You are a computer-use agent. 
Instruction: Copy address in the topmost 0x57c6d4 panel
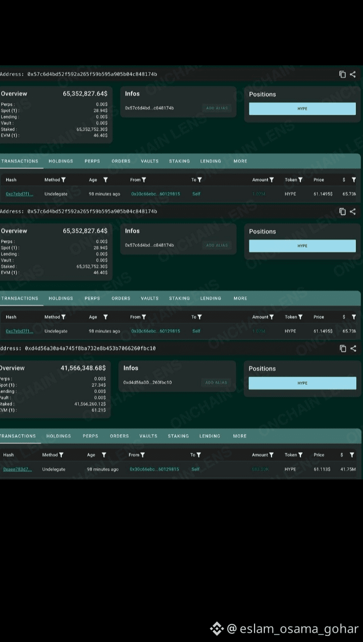coord(342,74)
